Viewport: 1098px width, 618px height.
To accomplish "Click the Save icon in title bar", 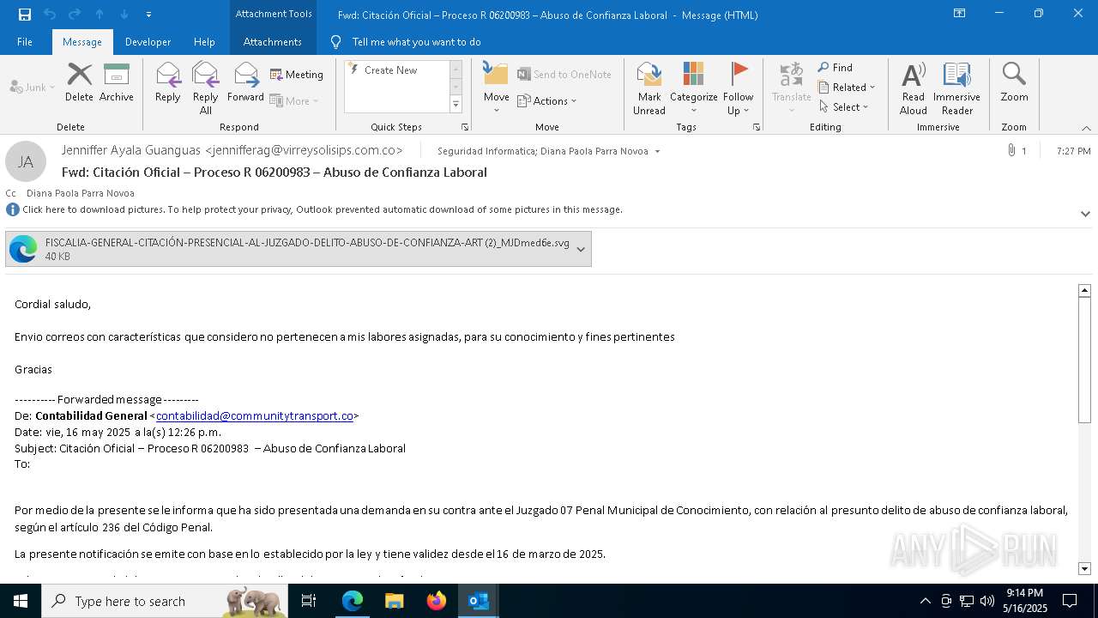I will (x=24, y=14).
